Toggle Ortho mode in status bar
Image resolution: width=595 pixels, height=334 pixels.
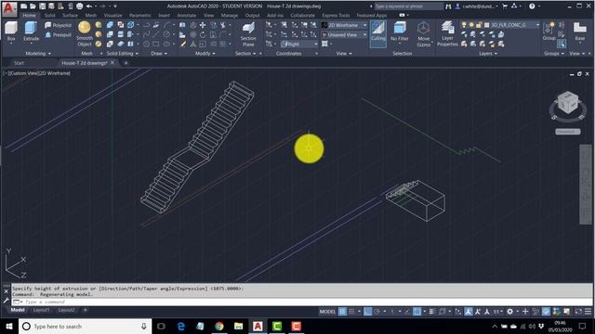(368, 312)
